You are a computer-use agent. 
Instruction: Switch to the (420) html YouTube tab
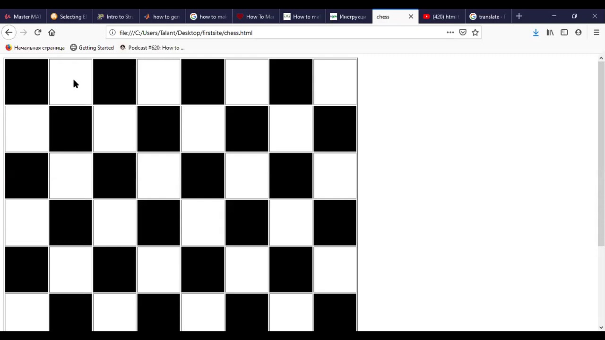(x=441, y=17)
